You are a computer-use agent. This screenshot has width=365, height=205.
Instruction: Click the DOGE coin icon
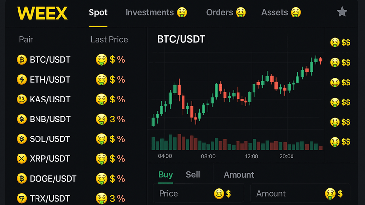(21, 179)
